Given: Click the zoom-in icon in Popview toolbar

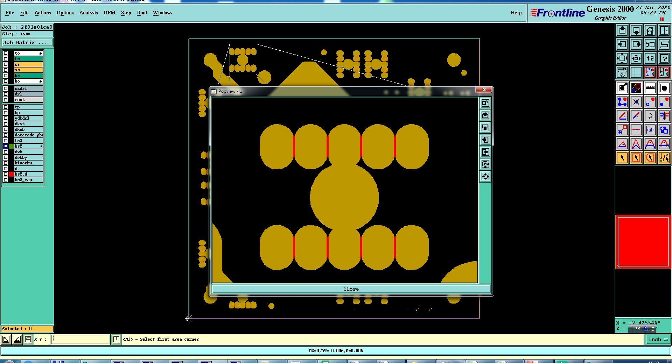Looking at the screenshot, I should coord(485,164).
